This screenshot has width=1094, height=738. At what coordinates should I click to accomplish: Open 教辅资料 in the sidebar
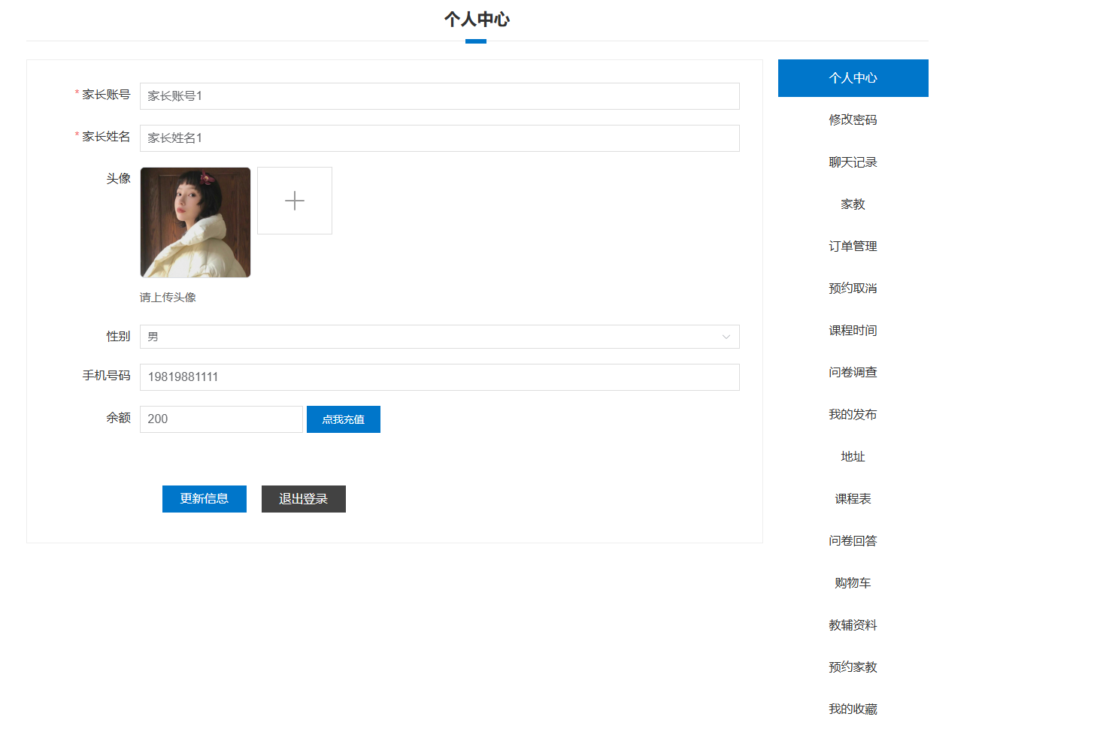[853, 625]
